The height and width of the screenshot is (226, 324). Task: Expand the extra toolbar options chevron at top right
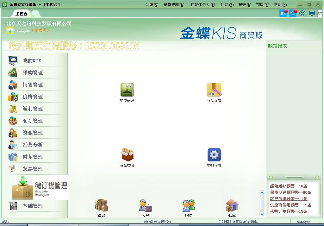pos(320,14)
